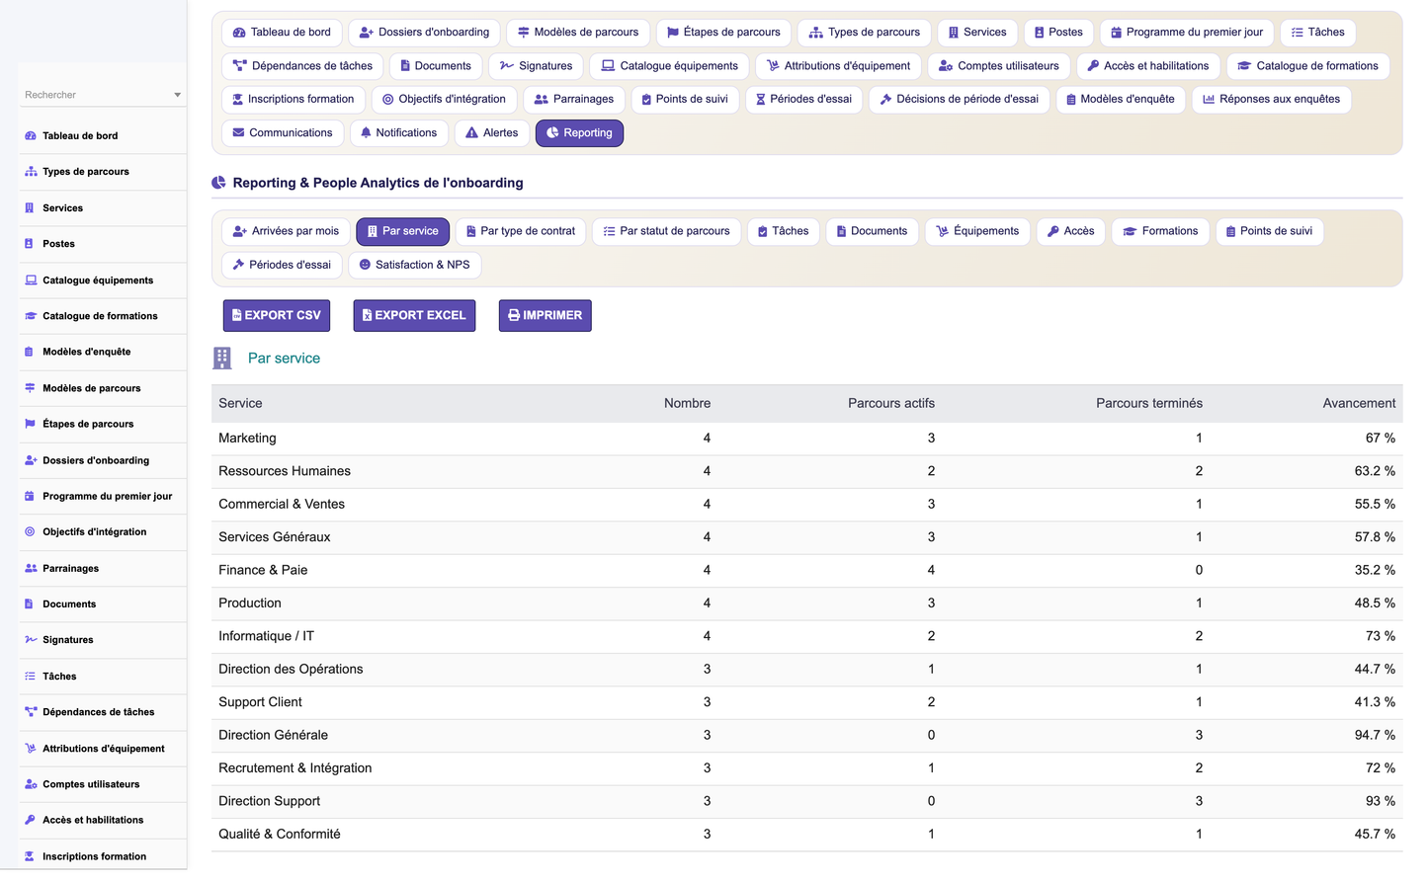The image size is (1428, 883).
Task: Click the Par service section heading
Action: click(x=284, y=359)
